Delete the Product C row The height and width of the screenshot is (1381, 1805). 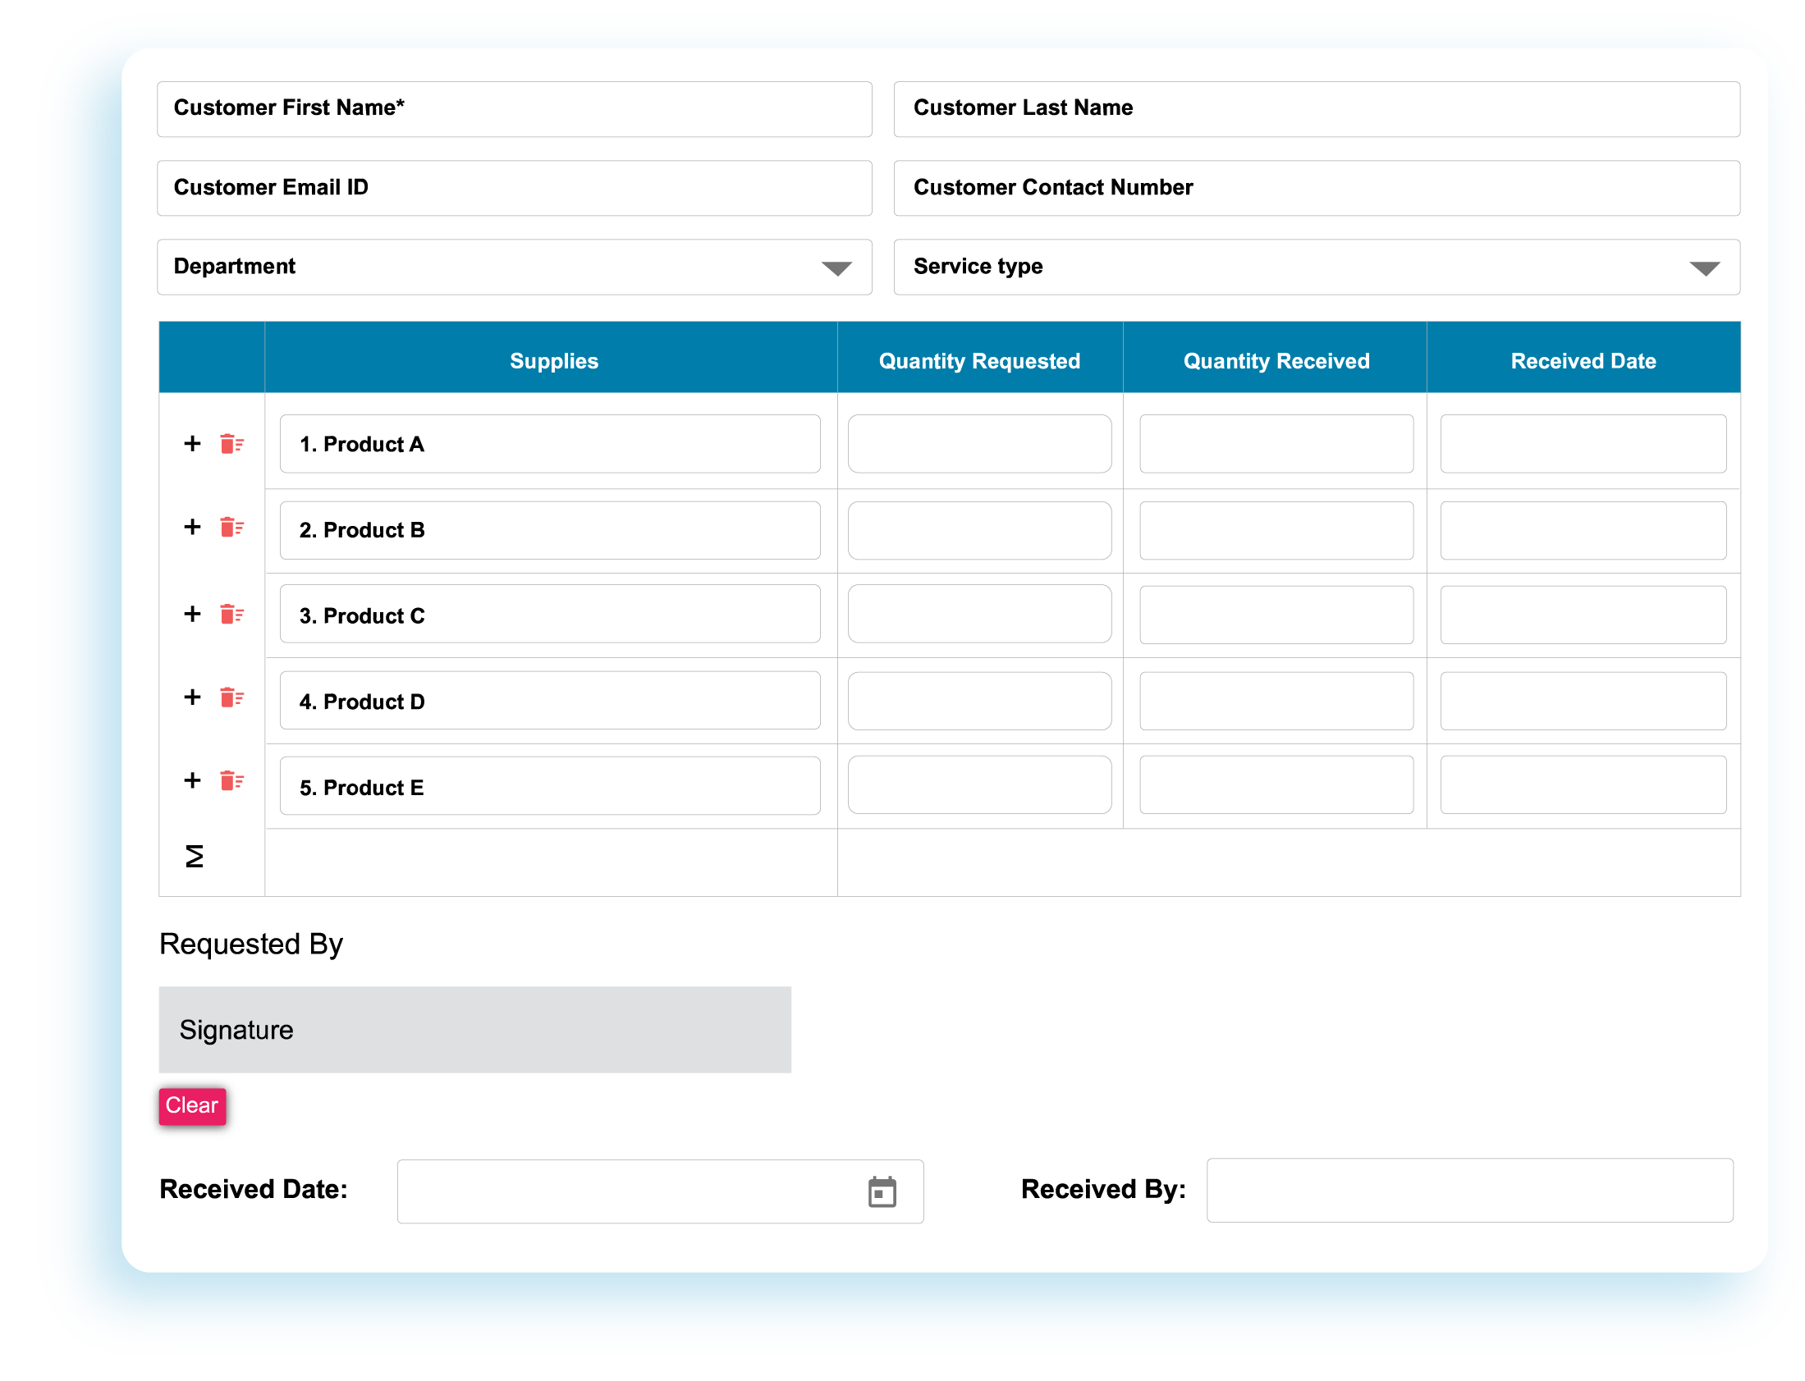[231, 615]
